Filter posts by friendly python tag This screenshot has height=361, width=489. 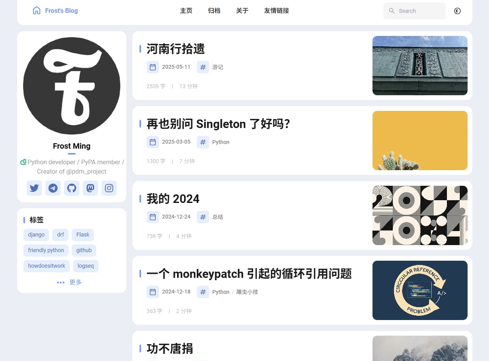pyautogui.click(x=46, y=250)
